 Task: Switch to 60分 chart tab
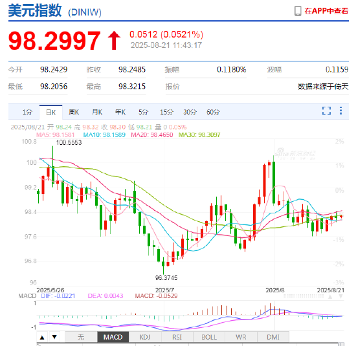pyautogui.click(x=213, y=112)
